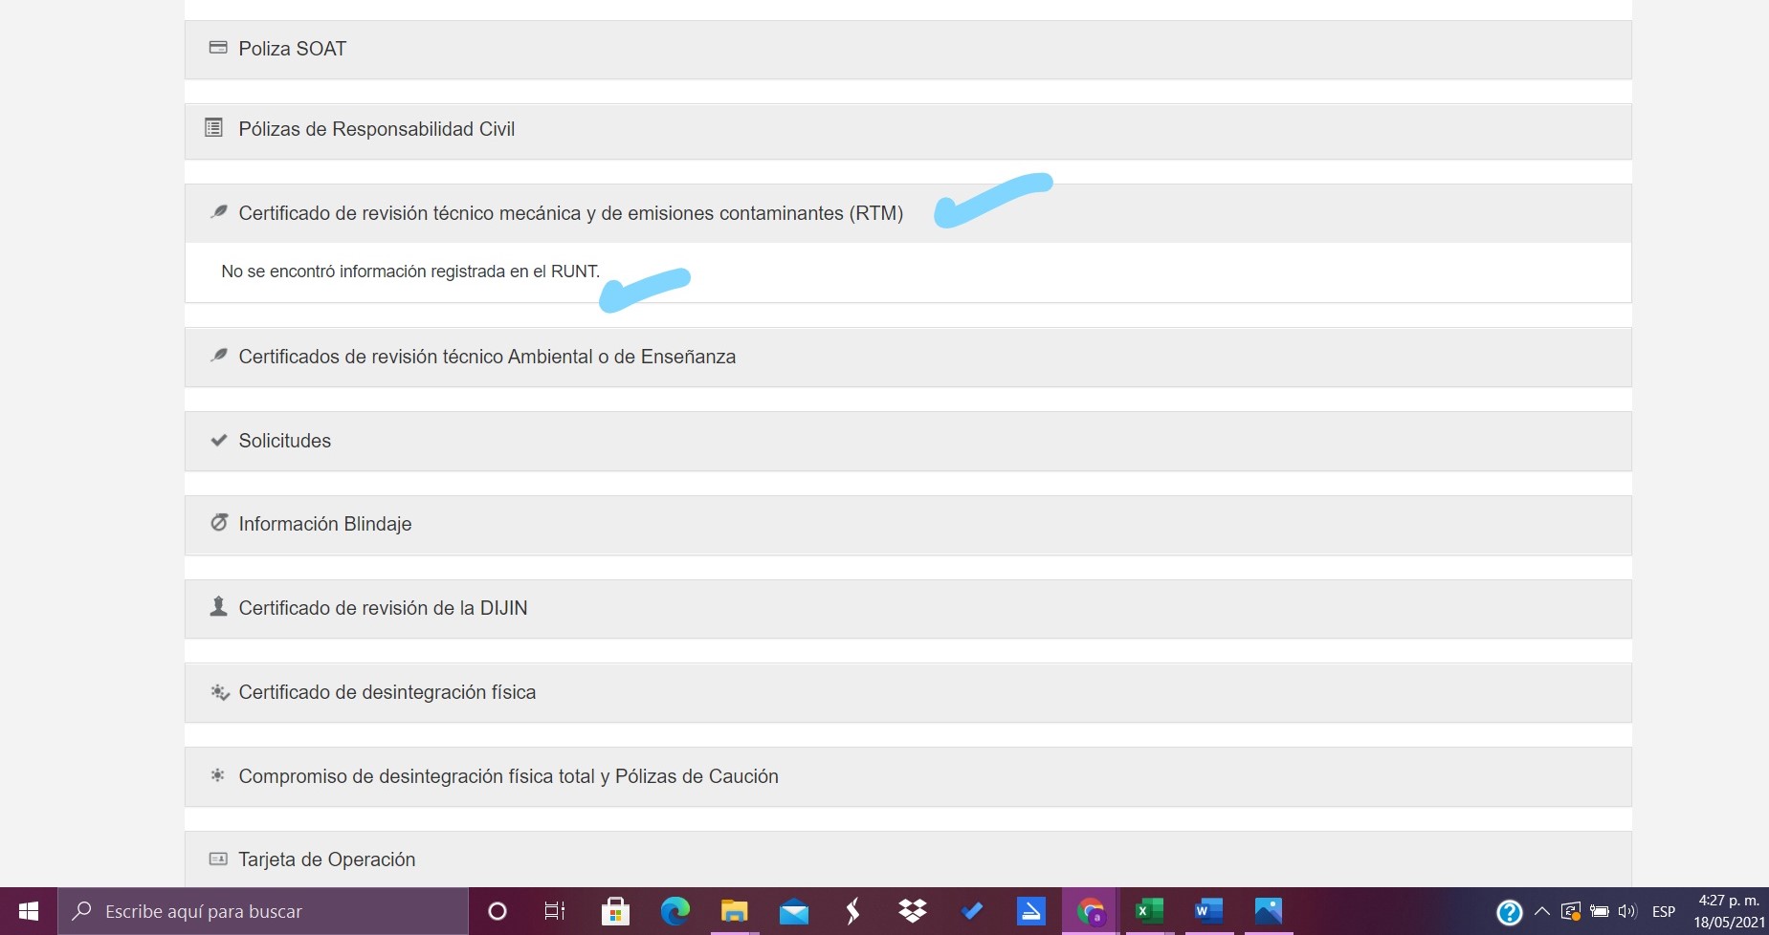Viewport: 1769px width, 935px height.
Task: Open Certificados de revisión técnico Ambiental section
Action: click(x=487, y=357)
